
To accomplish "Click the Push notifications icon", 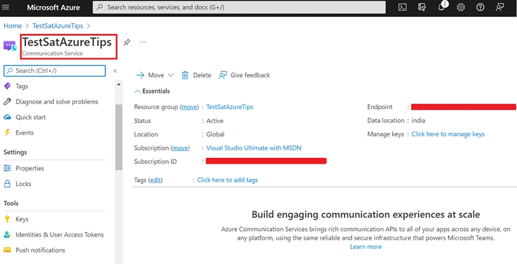I will pos(7,250).
